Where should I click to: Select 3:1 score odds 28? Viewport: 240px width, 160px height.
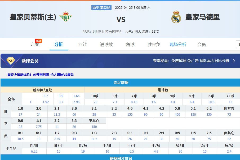94,114
